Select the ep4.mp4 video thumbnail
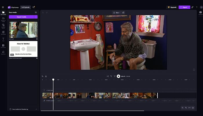The width and height of the screenshot is (203, 116). point(23,30)
